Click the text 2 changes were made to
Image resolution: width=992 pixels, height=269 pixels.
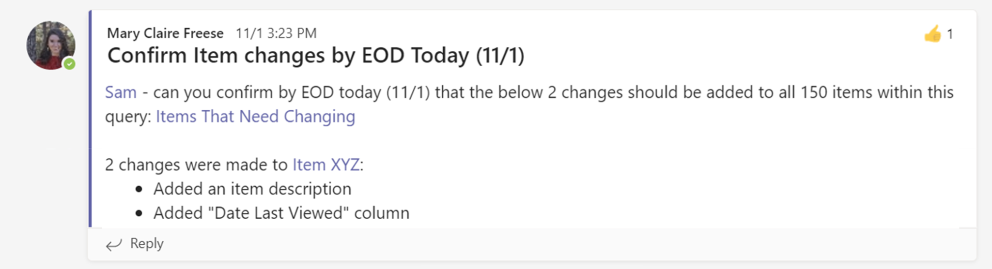pyautogui.click(x=196, y=165)
